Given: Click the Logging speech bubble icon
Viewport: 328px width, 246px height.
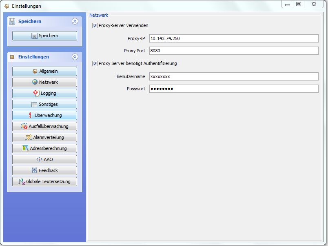Looking at the screenshot, I should tap(36, 93).
